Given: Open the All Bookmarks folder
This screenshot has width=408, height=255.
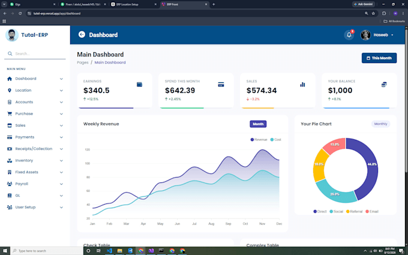Looking at the screenshot, I should click(x=394, y=21).
